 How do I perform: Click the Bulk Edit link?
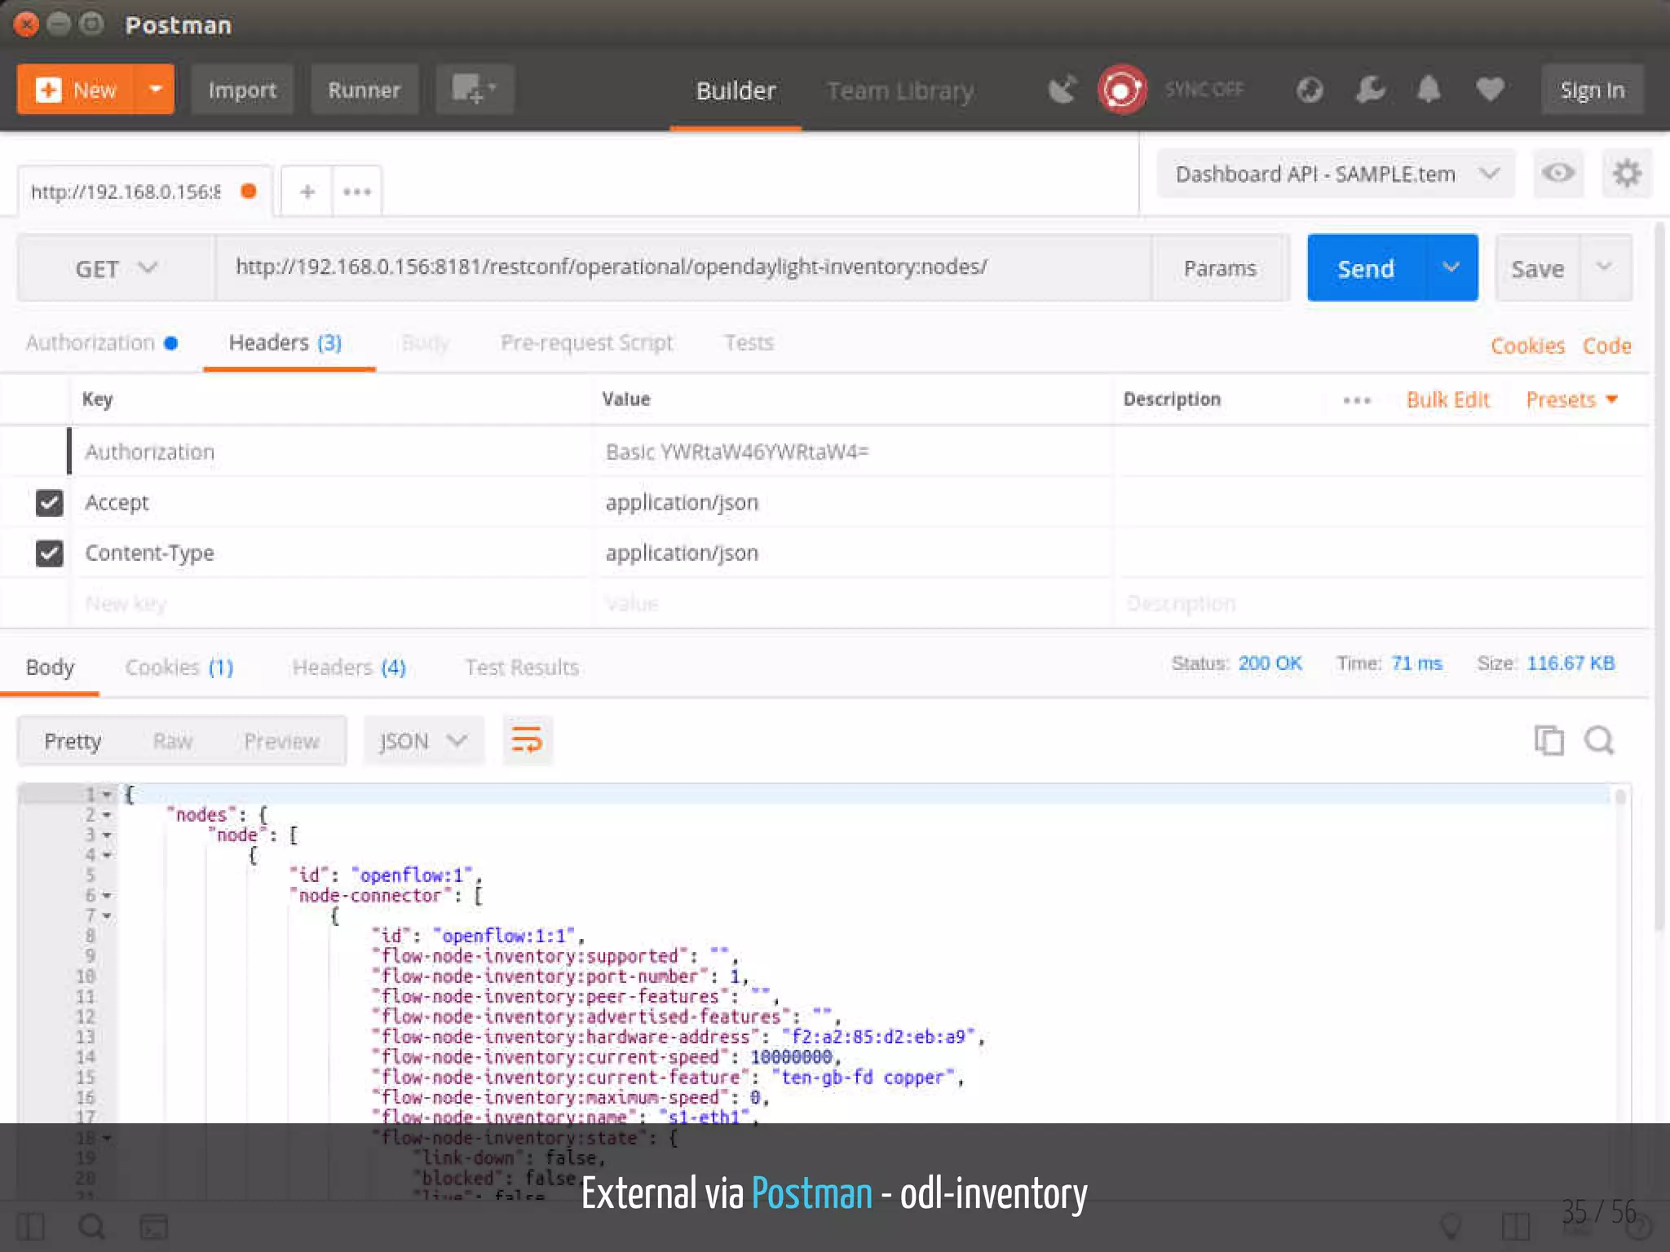pos(1447,399)
